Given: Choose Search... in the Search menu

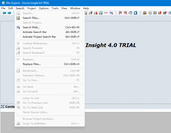Looking at the screenshot, I should pos(50,13).
